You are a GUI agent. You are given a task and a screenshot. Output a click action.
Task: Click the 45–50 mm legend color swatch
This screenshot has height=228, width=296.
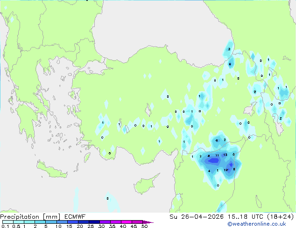tap(137, 222)
